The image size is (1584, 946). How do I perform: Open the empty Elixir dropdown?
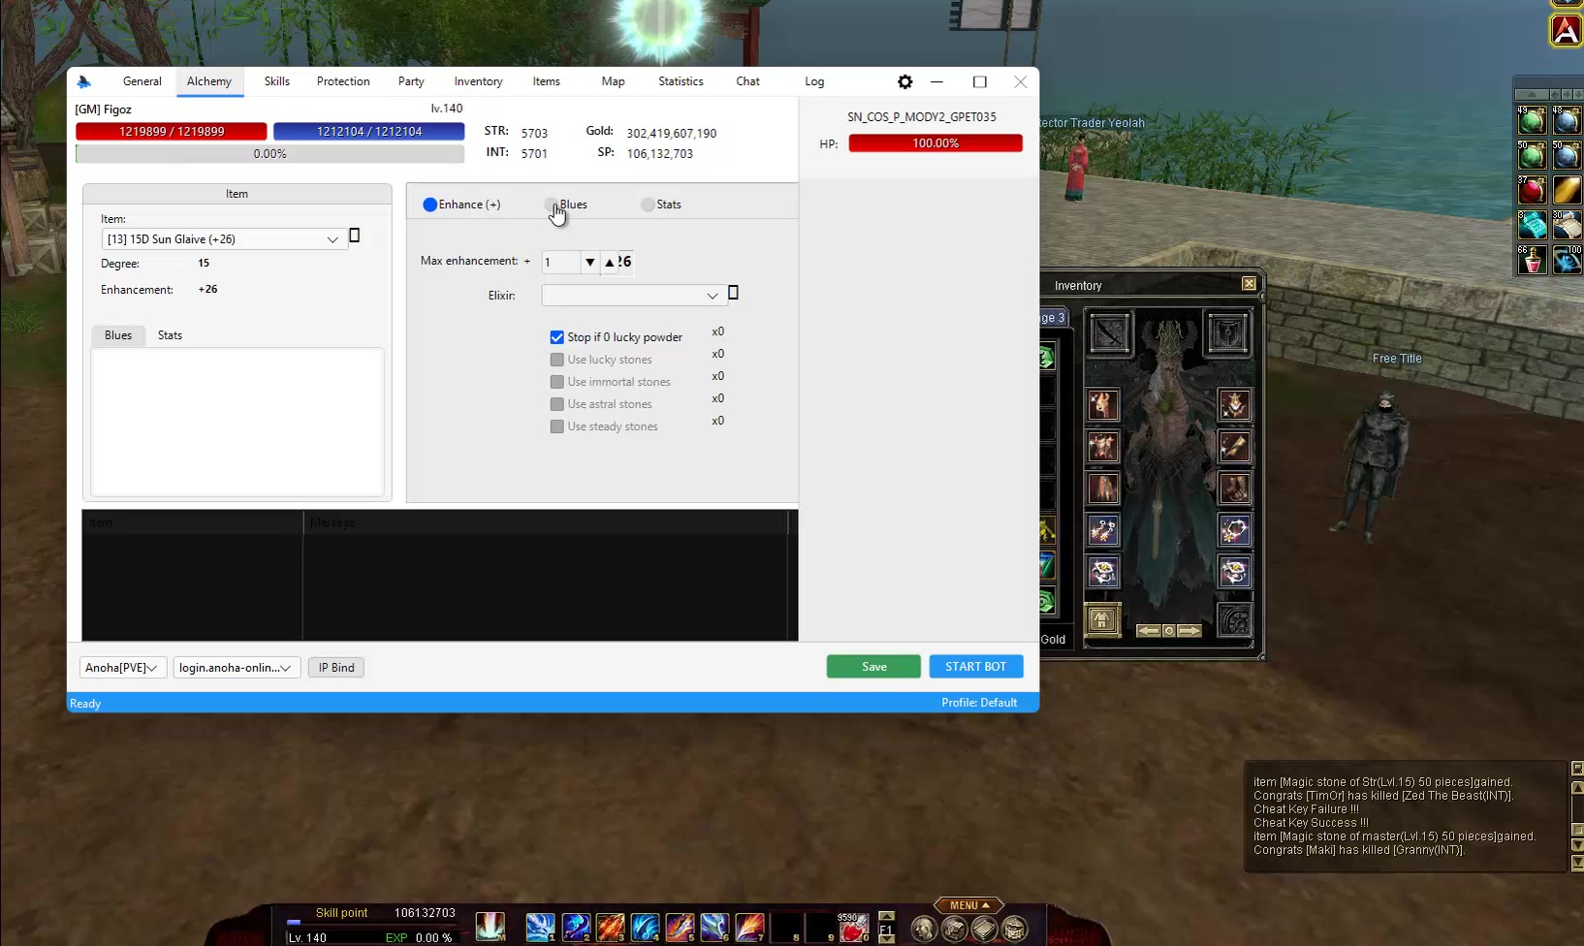pos(633,296)
